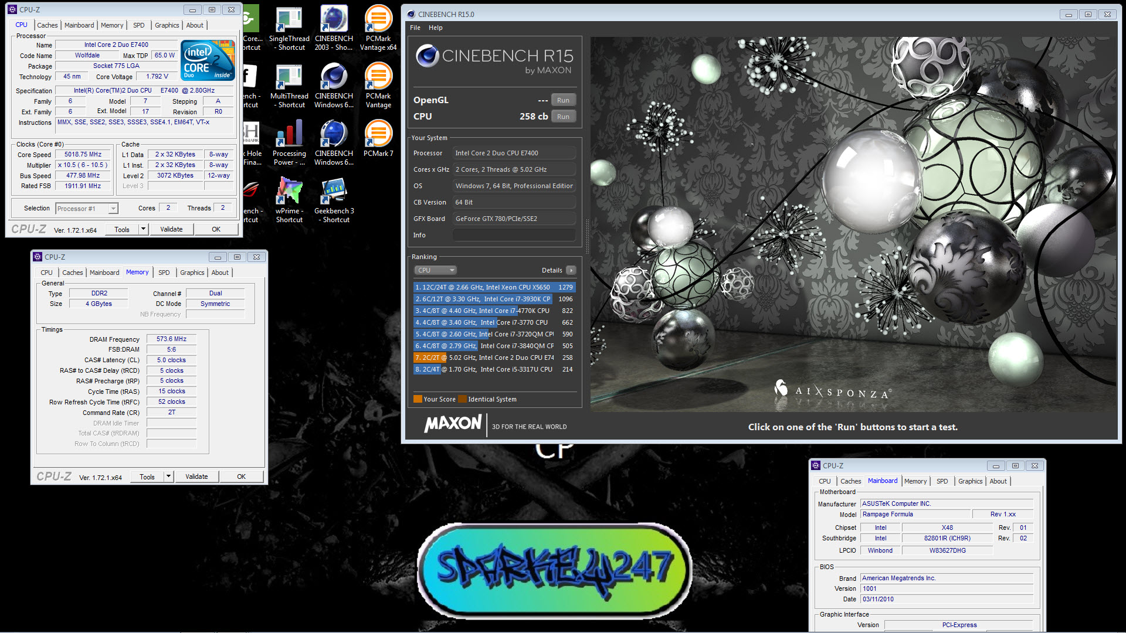
Task: Click Validate in Memory CPU-Z window
Action: [196, 477]
